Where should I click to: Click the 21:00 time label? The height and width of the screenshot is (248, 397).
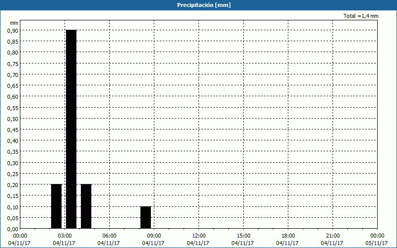tap(332, 236)
